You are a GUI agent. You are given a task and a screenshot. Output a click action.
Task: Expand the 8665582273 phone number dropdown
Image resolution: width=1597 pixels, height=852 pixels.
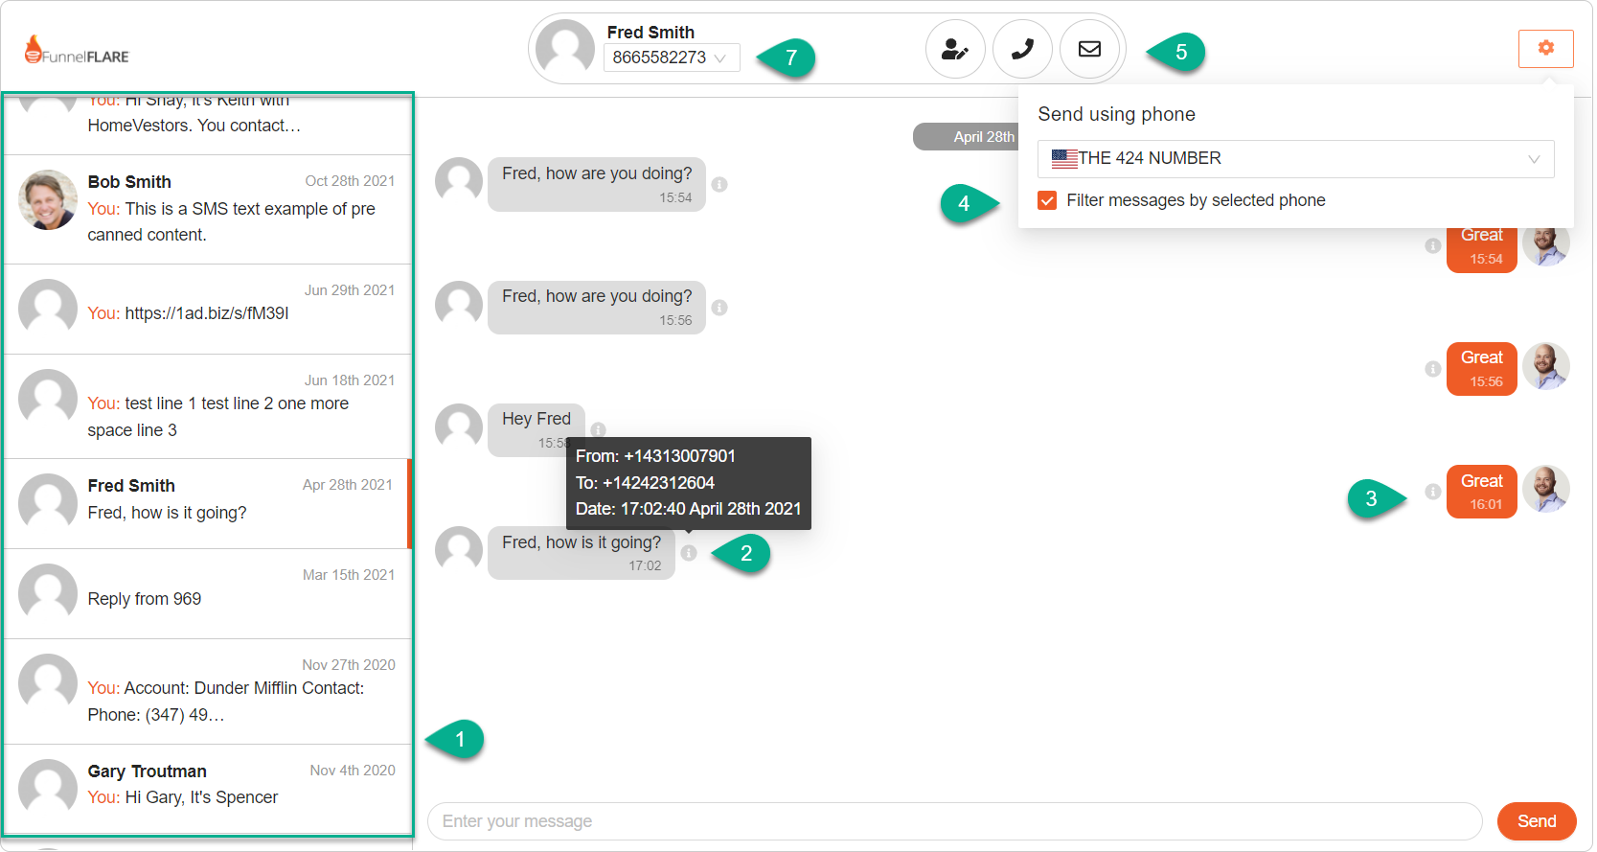(x=672, y=58)
